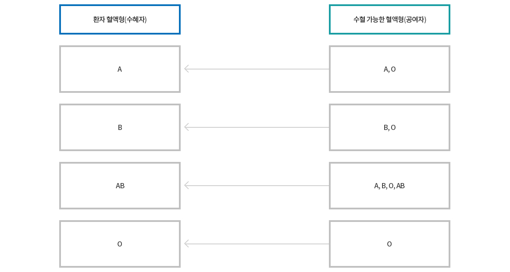Click the letter O in the 'A, O' text
510x272 pixels.
click(x=393, y=69)
